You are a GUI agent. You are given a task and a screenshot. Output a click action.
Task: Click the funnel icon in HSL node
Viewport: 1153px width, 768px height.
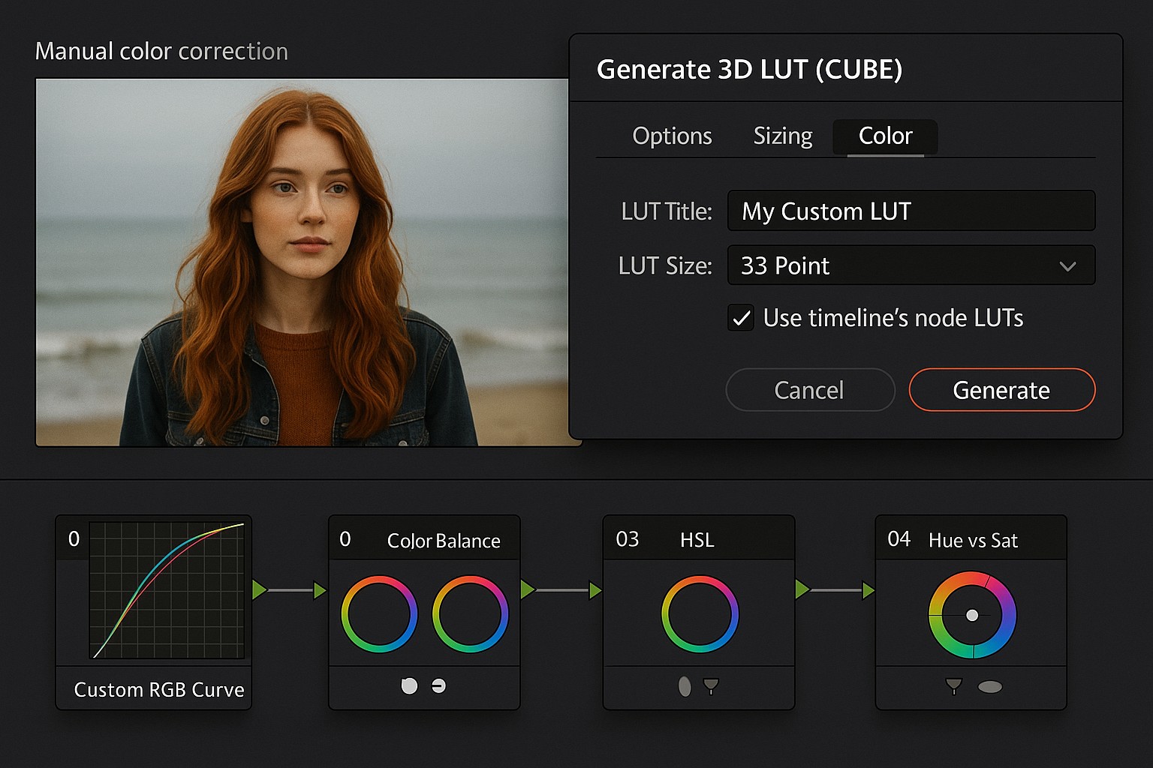711,685
